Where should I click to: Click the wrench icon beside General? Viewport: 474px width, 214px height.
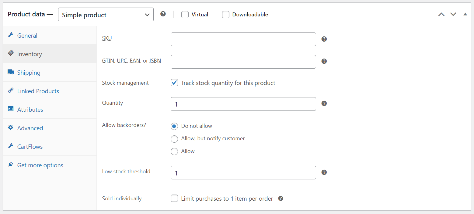[11, 35]
